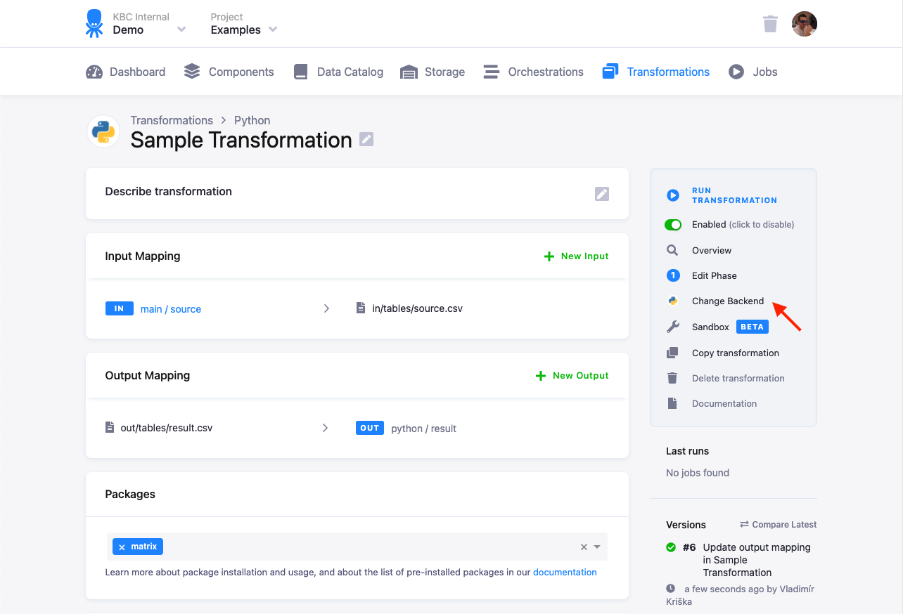
Task: Click Copy transformation
Action: 736,353
